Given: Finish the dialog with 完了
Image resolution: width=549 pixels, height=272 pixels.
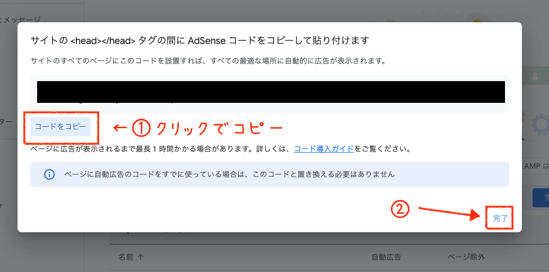Looking at the screenshot, I should point(500,218).
